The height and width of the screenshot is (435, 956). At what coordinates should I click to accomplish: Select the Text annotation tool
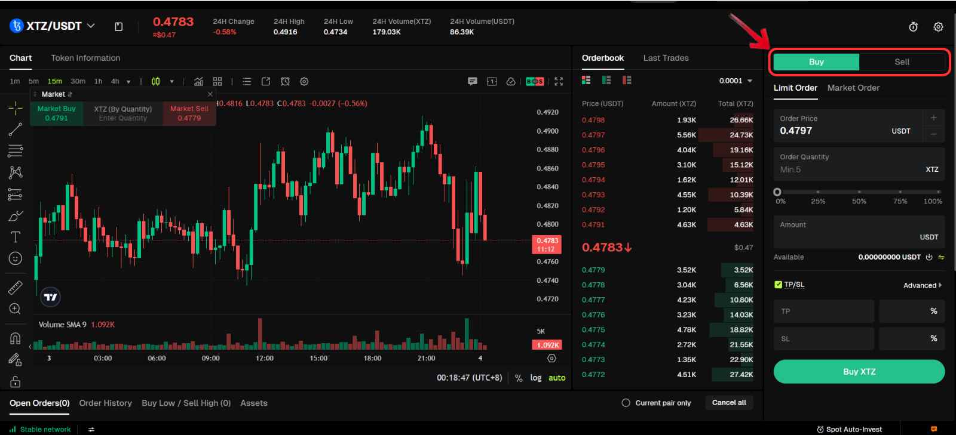click(x=16, y=237)
